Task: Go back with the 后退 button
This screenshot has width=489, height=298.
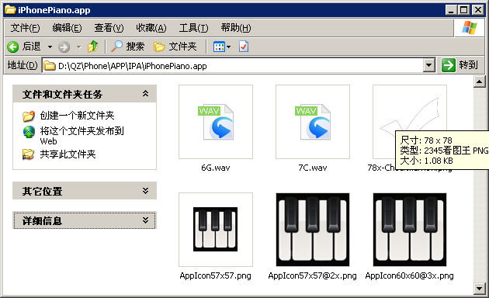Action: pos(24,47)
